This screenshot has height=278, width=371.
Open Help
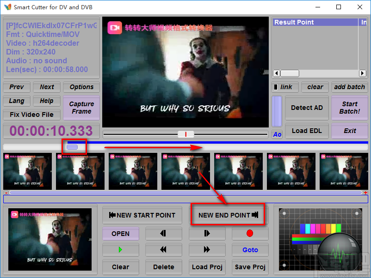point(47,101)
